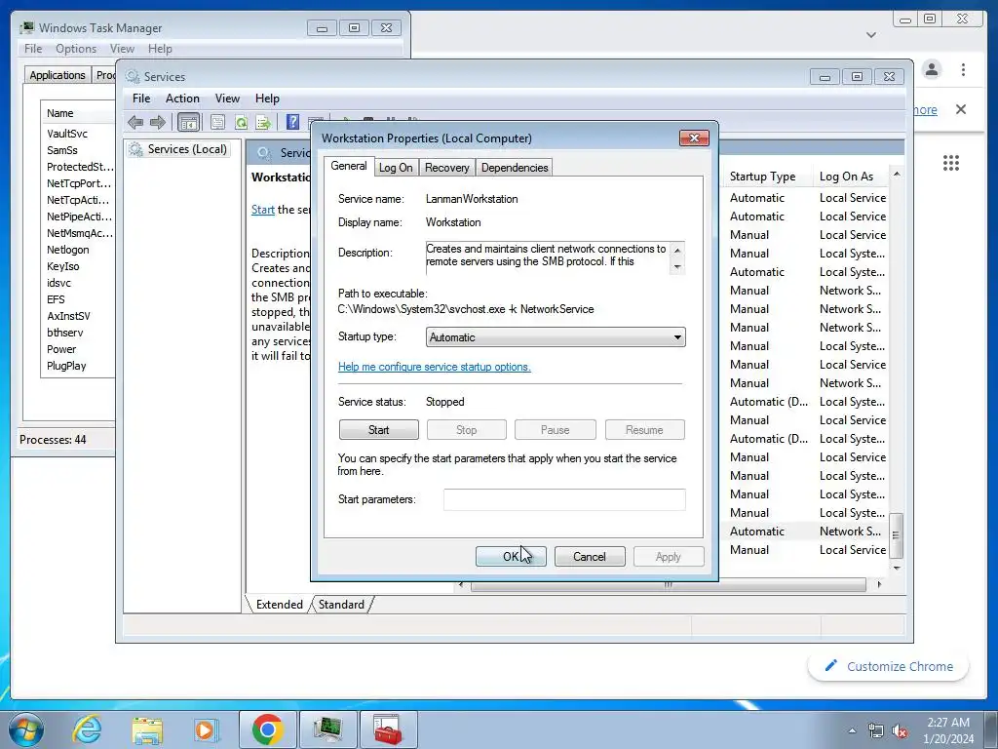Switch to Services toolbox taskbar icon
The width and height of the screenshot is (998, 749).
tap(388, 729)
